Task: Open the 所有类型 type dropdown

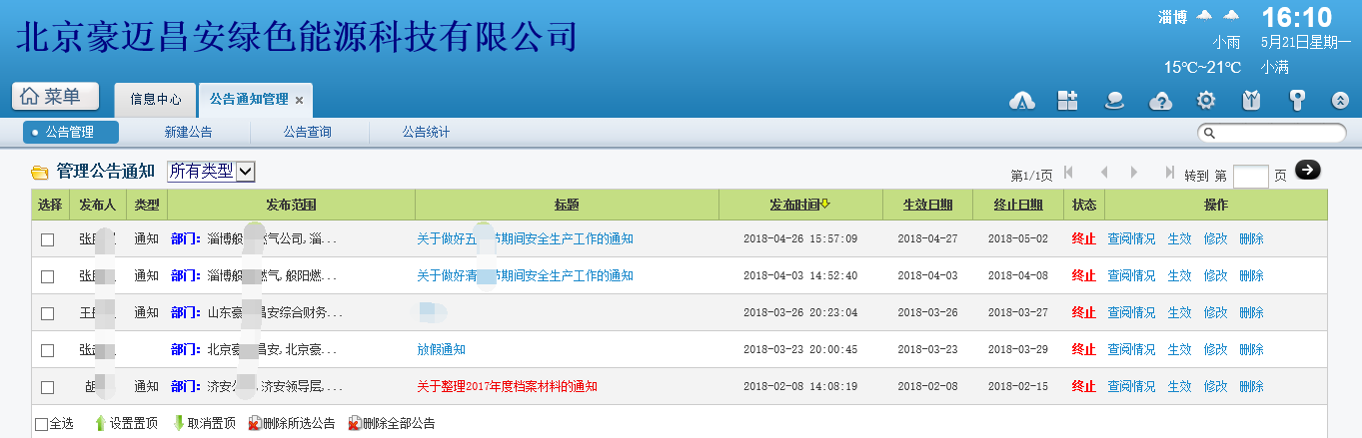Action: point(211,172)
